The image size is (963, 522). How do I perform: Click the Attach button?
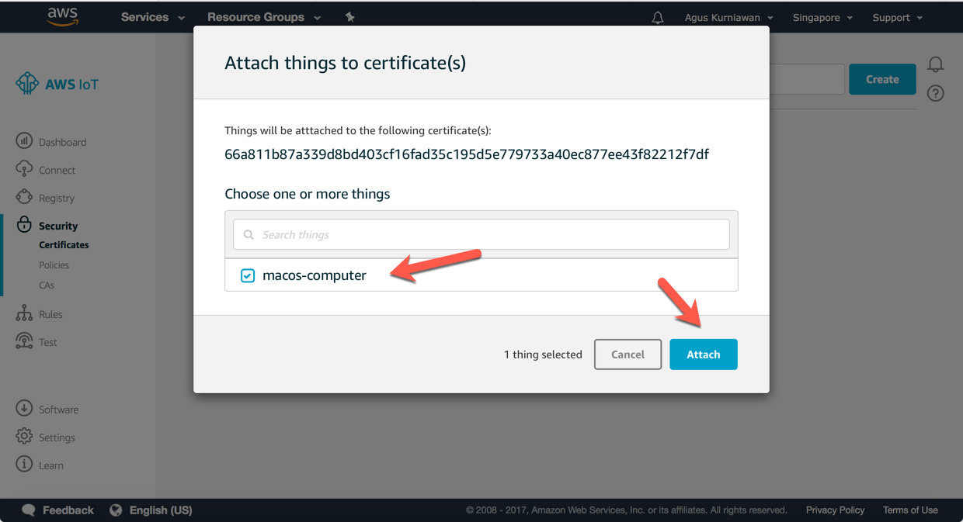tap(704, 354)
